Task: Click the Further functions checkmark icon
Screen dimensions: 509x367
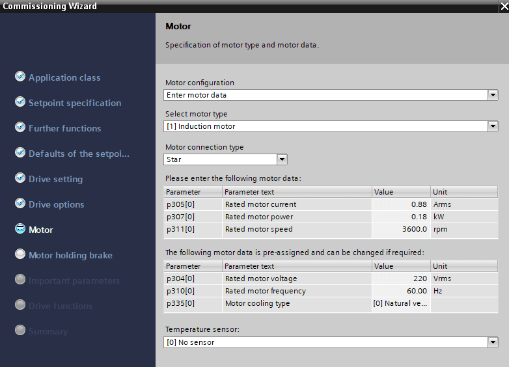Action: click(x=20, y=127)
